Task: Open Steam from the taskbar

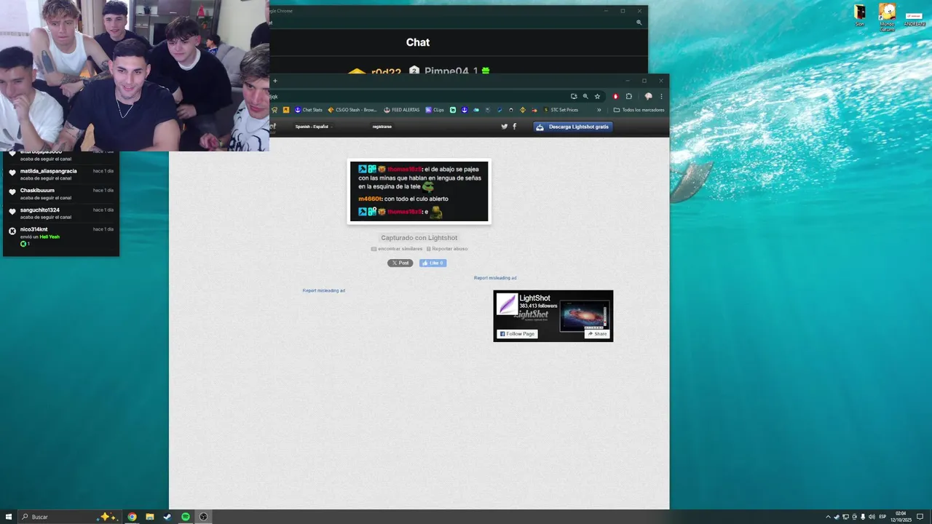Action: click(167, 517)
